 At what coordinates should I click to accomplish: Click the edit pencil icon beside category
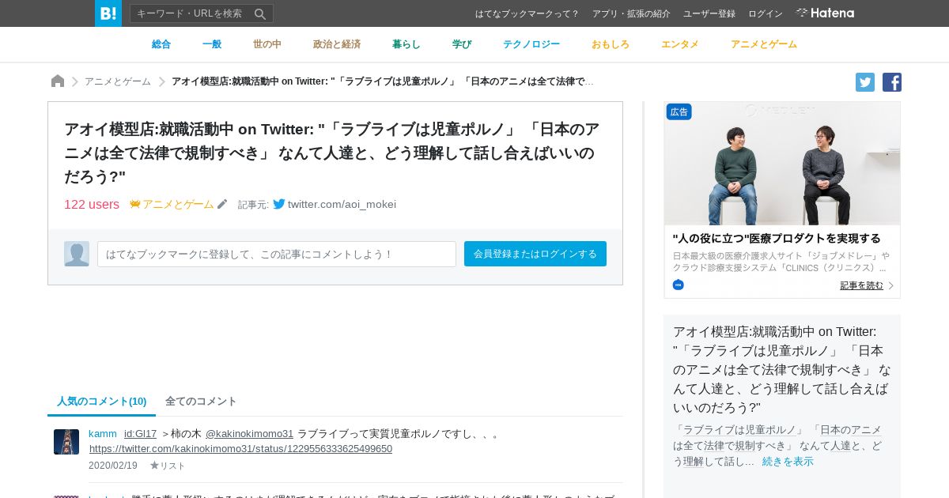point(222,204)
